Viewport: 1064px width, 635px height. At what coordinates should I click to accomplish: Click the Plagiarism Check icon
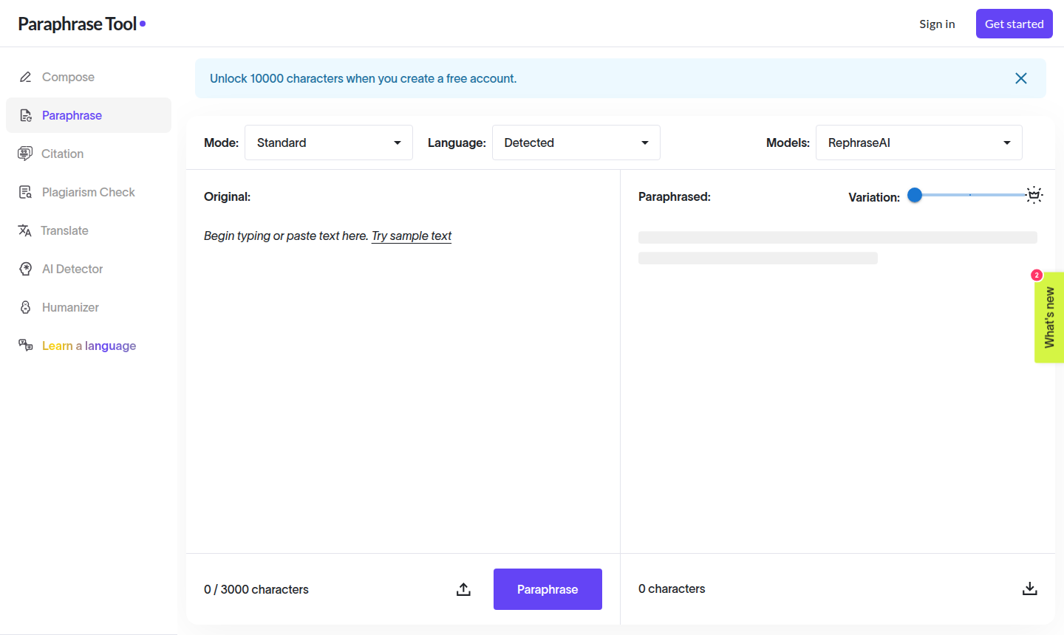click(26, 192)
